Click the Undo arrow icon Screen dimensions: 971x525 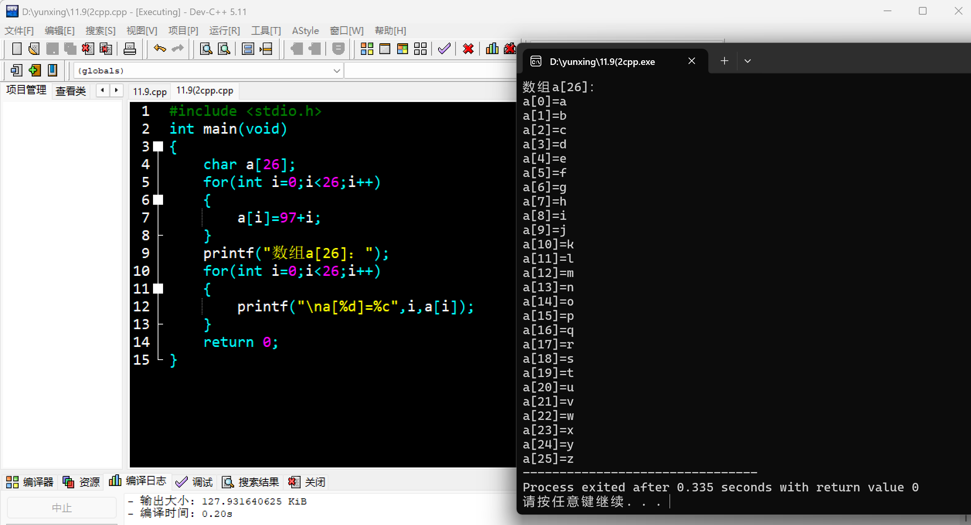[x=160, y=49]
